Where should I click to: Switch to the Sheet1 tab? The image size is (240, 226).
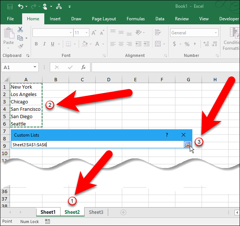[x=48, y=212]
